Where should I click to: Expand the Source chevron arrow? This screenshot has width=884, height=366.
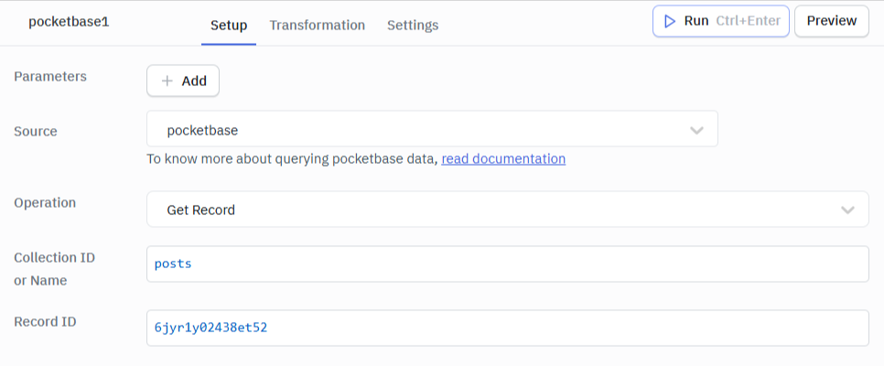pyautogui.click(x=697, y=130)
